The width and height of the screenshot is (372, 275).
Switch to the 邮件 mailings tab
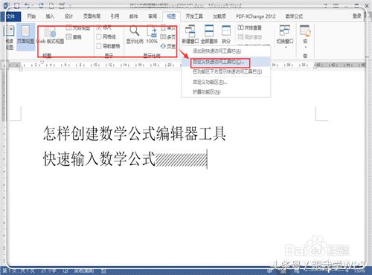coord(133,16)
